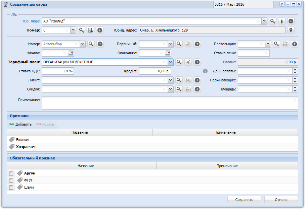Viewport: 305px width, 209px height.
Task: Decrease the Площадь spinner value
Action: (x=295, y=91)
